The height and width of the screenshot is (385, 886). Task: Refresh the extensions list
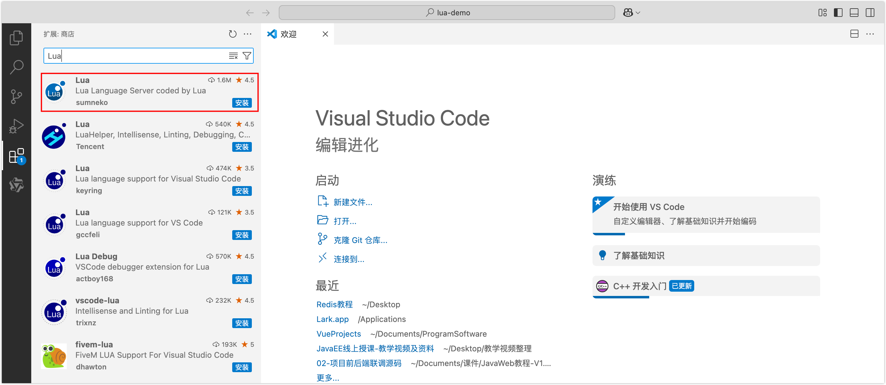tap(233, 34)
